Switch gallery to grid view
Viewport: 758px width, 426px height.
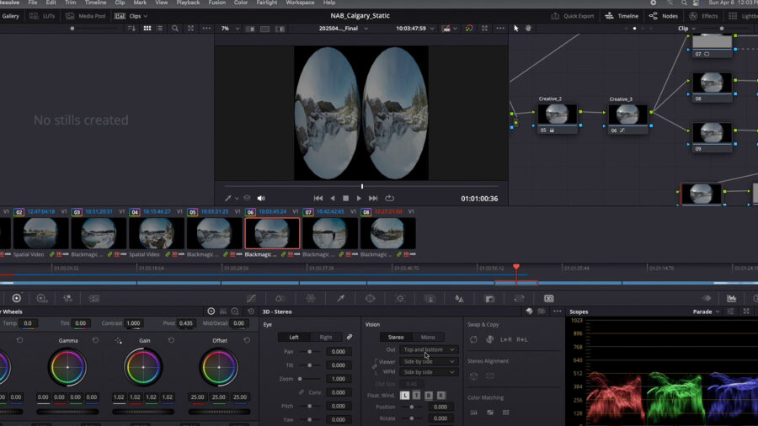(147, 29)
